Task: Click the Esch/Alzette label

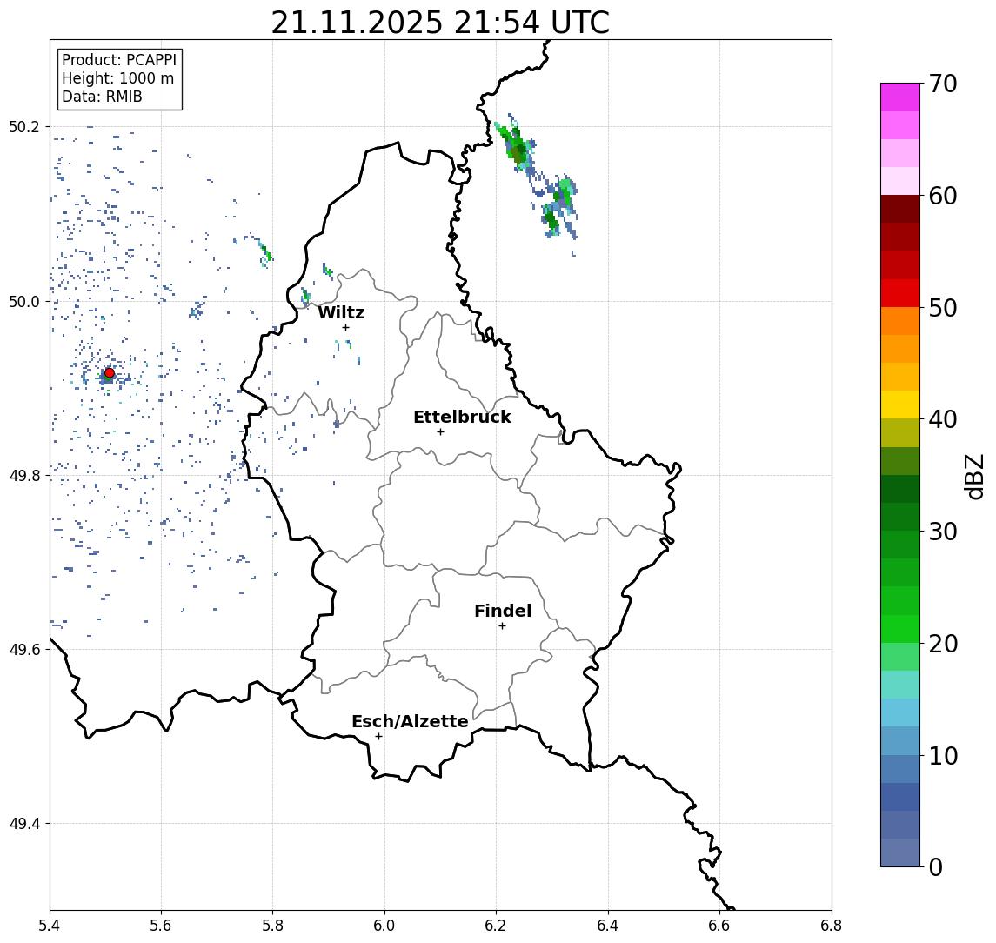Action: (x=410, y=721)
